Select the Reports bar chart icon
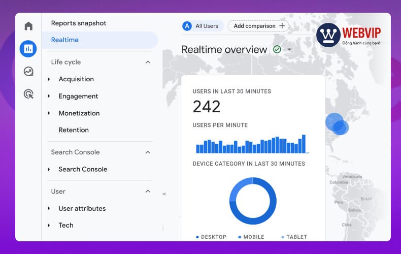 [28, 49]
